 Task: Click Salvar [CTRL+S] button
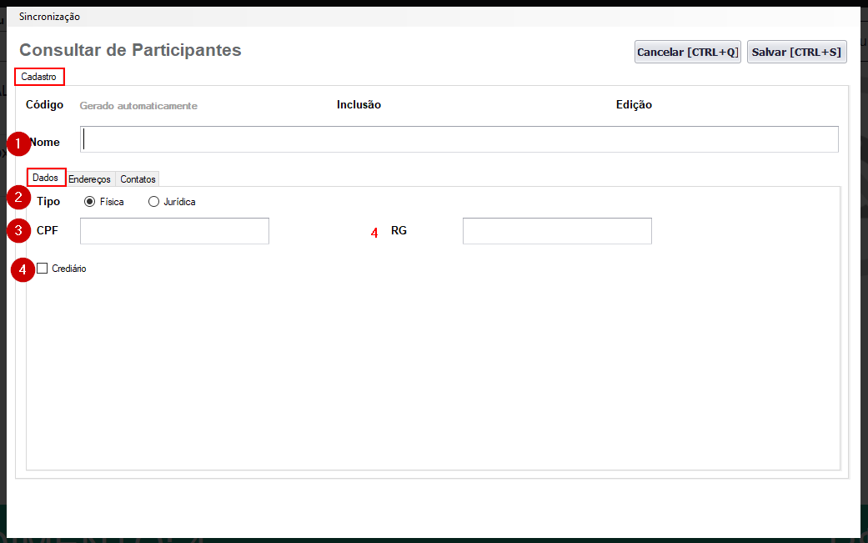pos(796,52)
